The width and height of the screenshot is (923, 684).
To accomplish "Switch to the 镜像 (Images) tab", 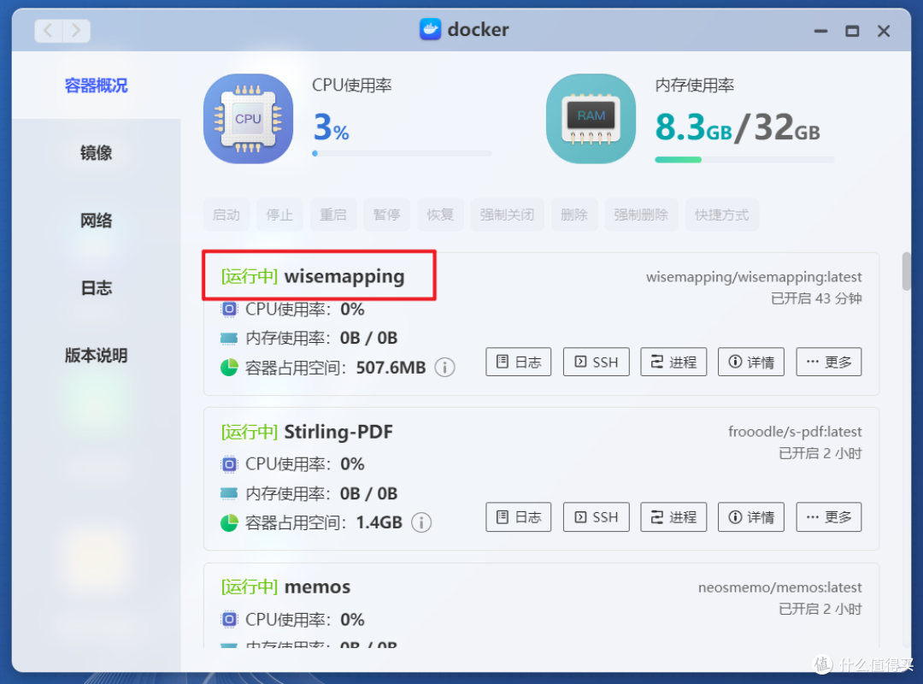I will point(96,152).
